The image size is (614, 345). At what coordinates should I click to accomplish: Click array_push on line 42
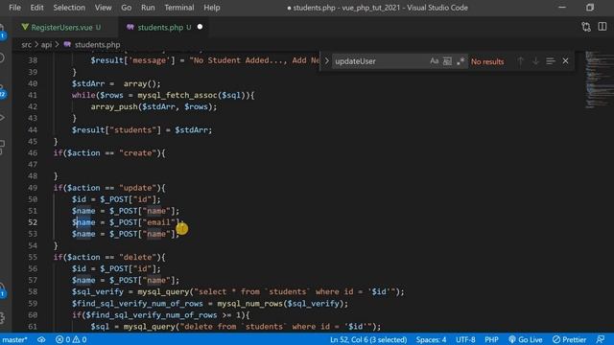[113, 106]
